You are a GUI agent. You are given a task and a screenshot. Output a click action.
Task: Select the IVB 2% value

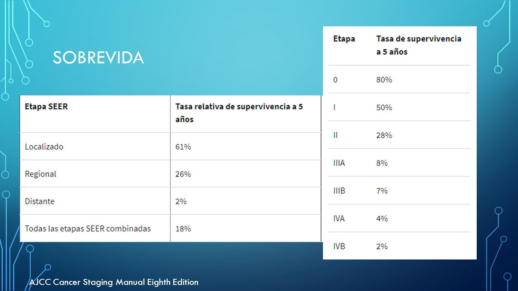[382, 246]
